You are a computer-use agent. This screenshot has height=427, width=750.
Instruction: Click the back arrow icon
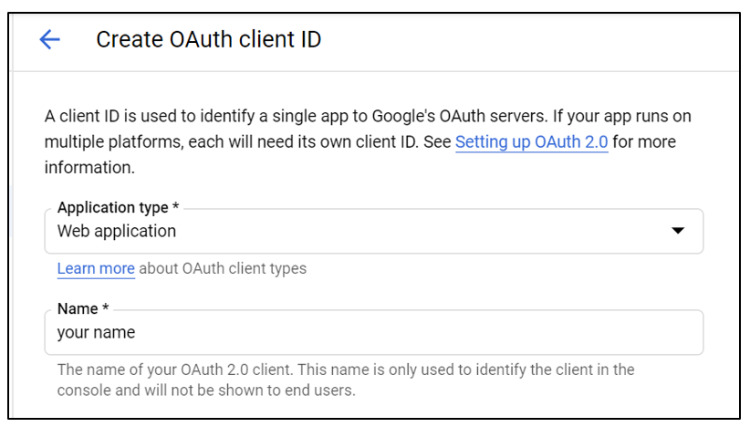[49, 39]
